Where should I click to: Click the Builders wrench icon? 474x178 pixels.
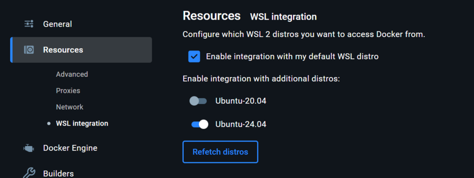pyautogui.click(x=29, y=173)
